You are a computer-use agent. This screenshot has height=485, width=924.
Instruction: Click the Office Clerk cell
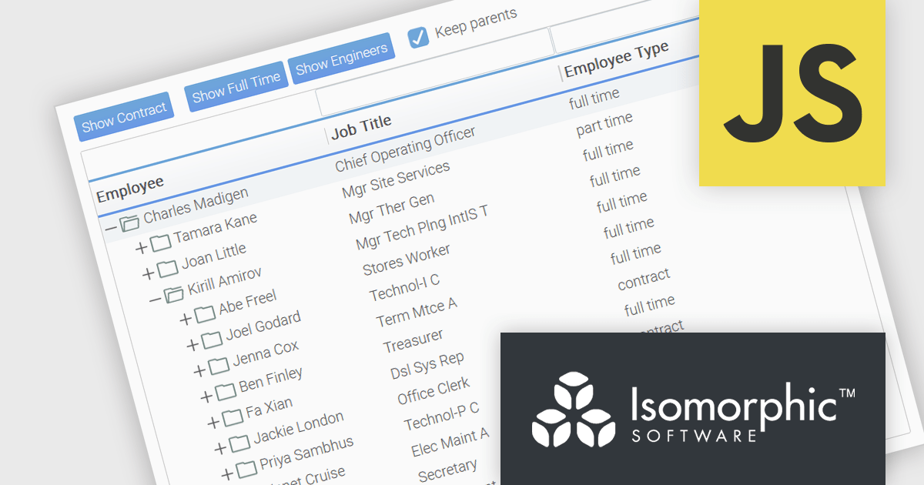coord(434,393)
